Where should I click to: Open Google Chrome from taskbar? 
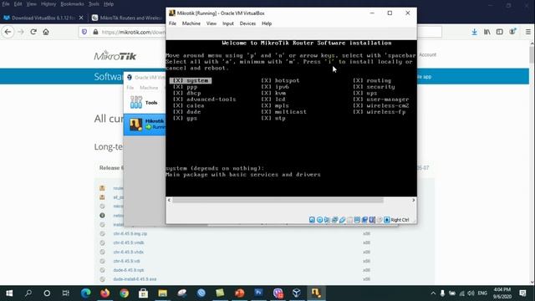pyautogui.click(x=125, y=293)
